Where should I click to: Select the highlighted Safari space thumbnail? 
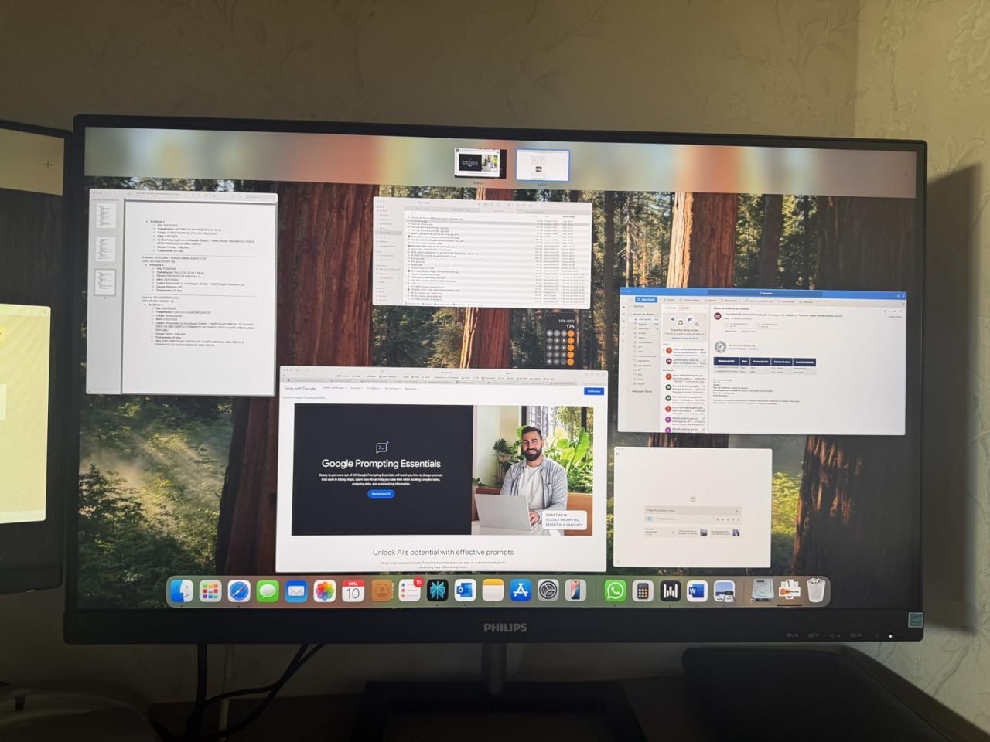[x=542, y=165]
